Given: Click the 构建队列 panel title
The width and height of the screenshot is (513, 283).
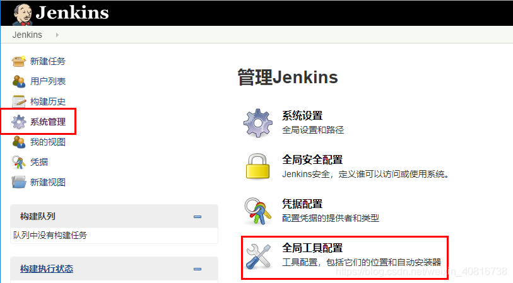Looking at the screenshot, I should coord(38,216).
